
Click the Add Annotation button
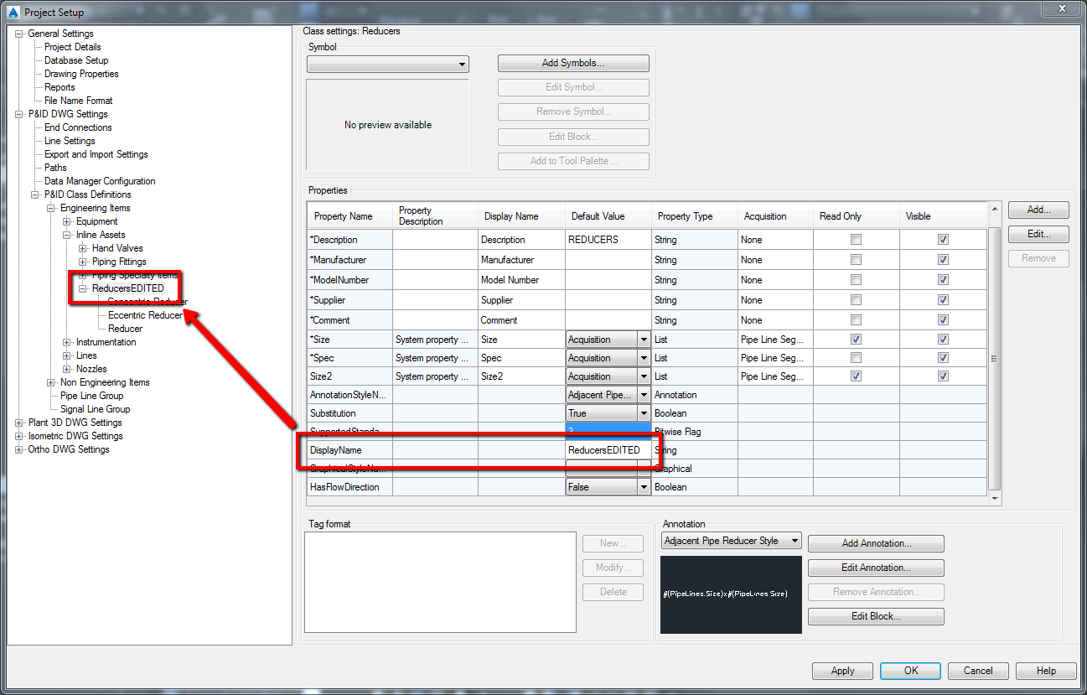tap(875, 543)
